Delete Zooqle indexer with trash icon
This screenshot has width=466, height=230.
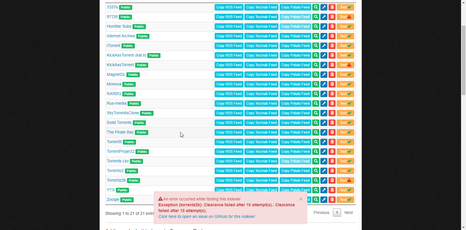coord(332,200)
